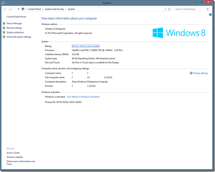
Task: Open Performance Information and Tools link
Action: pyautogui.click(x=21, y=163)
